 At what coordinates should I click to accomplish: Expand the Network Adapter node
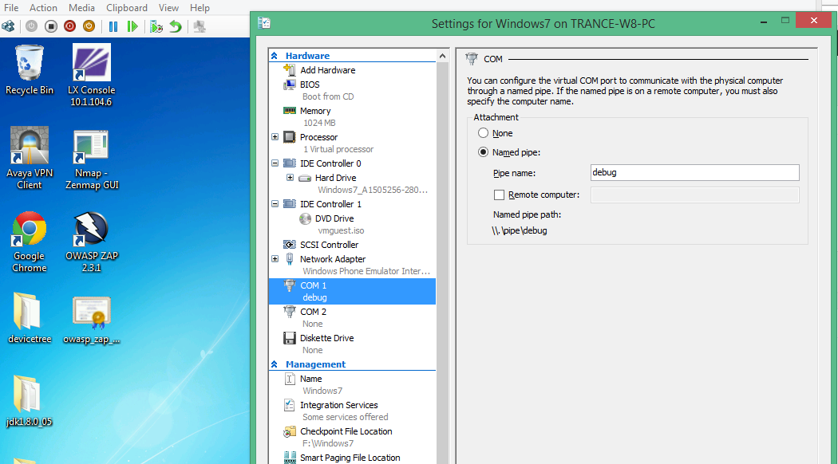[275, 258]
